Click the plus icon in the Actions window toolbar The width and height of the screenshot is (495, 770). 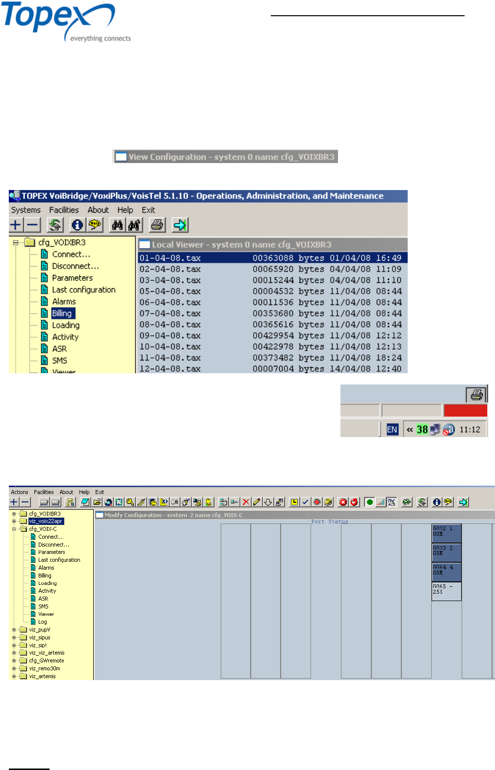15,502
